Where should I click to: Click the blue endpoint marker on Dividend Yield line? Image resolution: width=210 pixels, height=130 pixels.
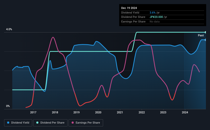click(206, 40)
